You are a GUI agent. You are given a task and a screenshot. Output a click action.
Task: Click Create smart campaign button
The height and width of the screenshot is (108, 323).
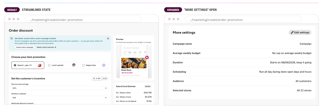point(24,47)
